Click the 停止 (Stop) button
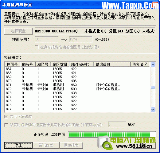The width and height of the screenshot is (160, 153). click(18, 145)
